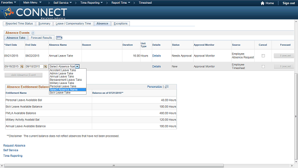Open the Request Absence link

(14, 146)
